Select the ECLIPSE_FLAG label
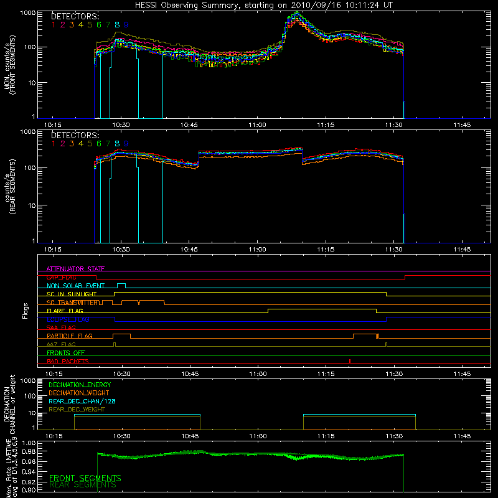 (x=68, y=319)
